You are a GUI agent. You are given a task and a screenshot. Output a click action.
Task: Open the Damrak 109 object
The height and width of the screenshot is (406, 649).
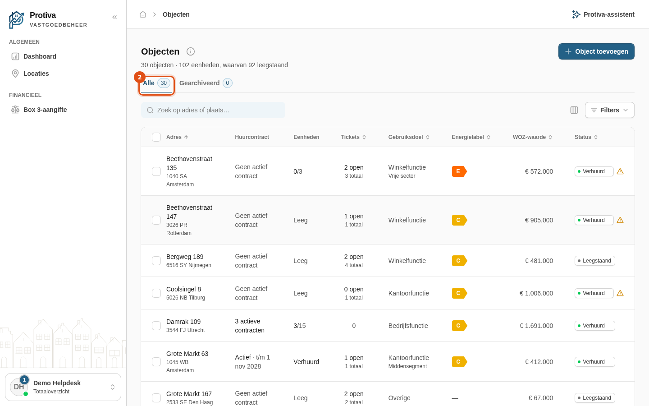click(x=183, y=322)
